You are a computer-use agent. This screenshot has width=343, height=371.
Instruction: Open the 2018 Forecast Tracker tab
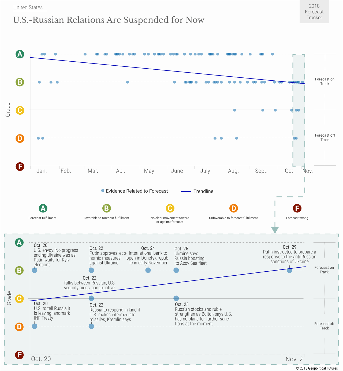tap(314, 12)
